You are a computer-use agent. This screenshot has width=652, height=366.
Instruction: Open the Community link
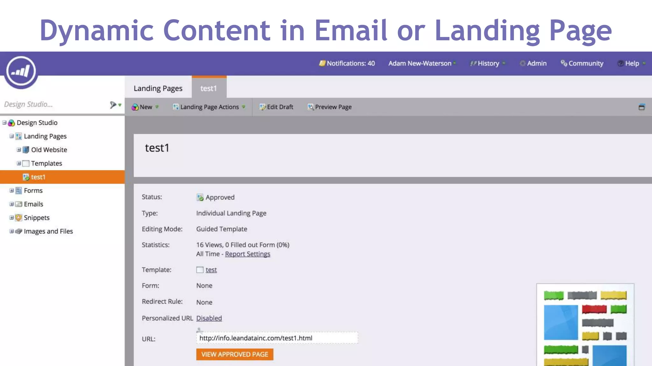582,63
